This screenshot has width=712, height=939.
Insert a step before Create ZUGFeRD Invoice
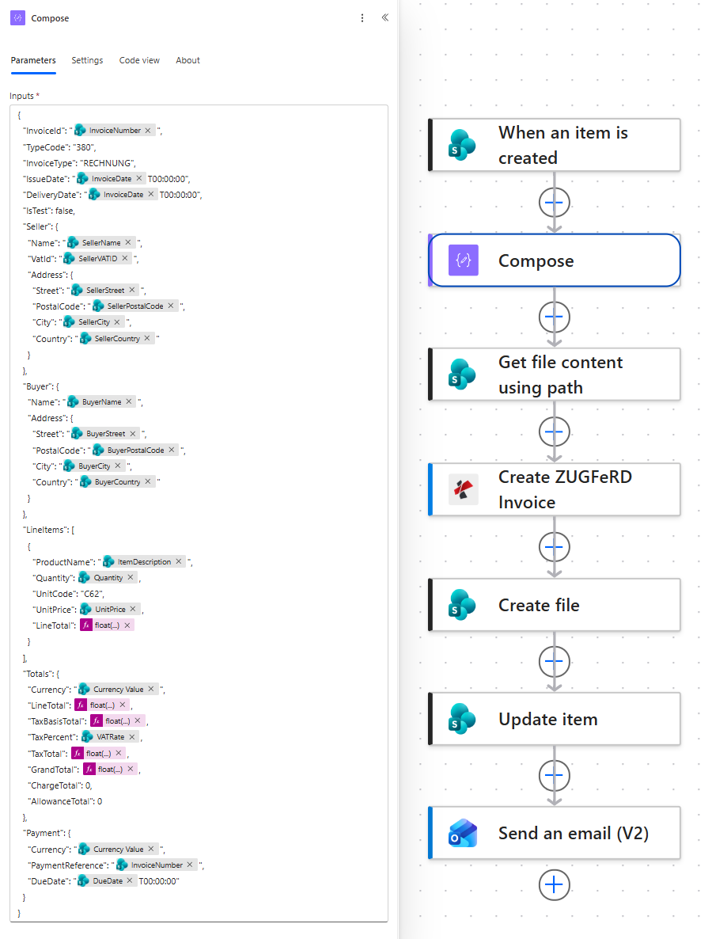(554, 431)
